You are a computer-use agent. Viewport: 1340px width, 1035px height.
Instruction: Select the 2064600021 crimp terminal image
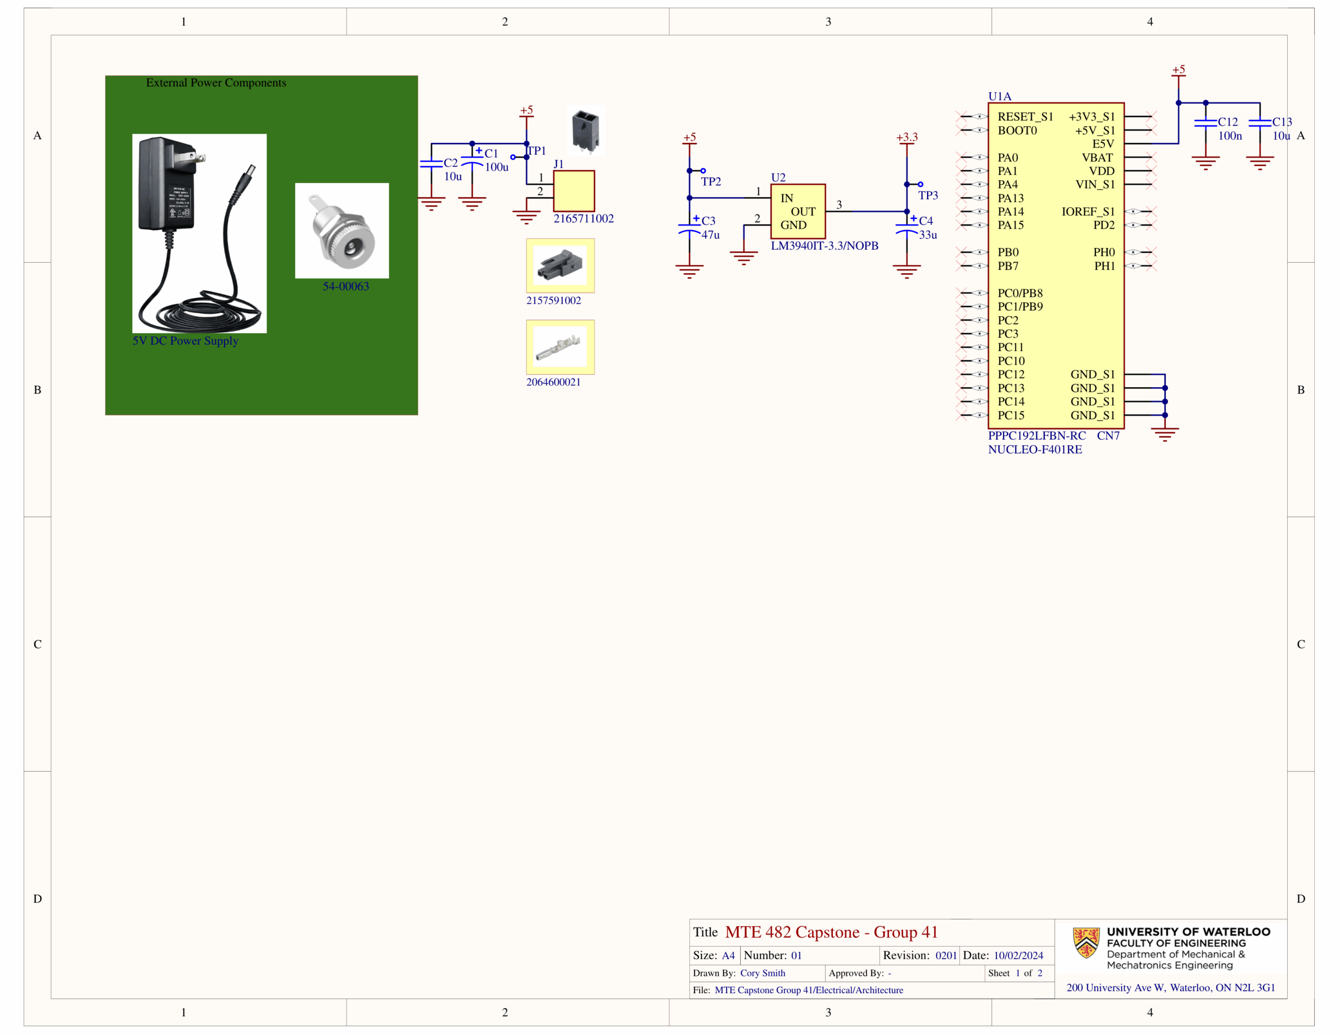(x=560, y=346)
